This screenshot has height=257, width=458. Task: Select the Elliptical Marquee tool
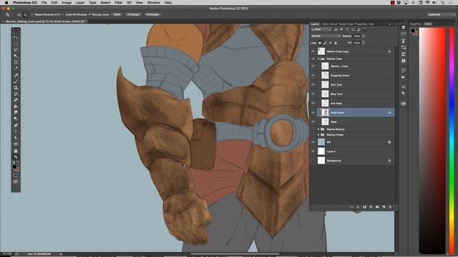point(16,44)
